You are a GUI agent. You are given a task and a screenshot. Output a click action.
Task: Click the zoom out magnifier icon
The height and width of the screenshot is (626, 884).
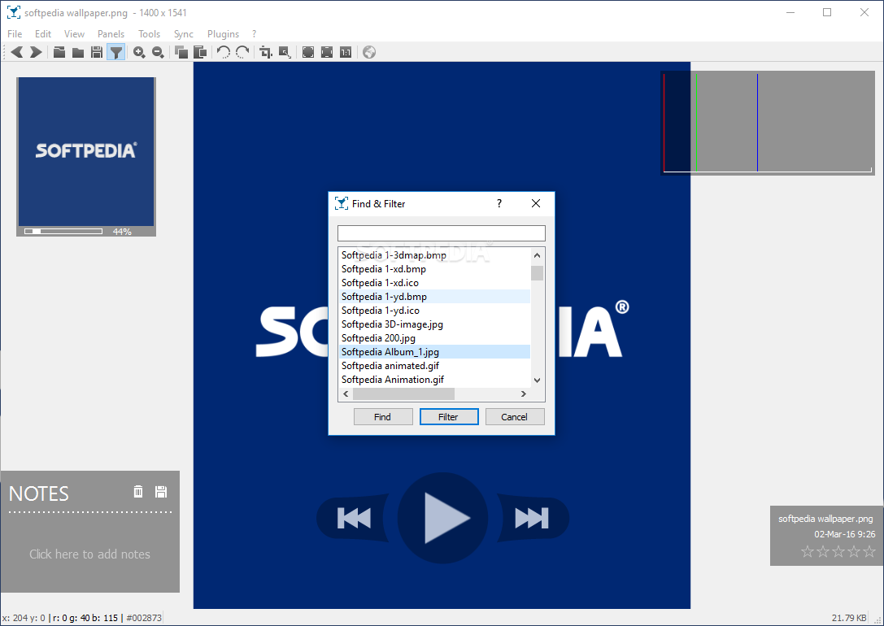[x=158, y=52]
